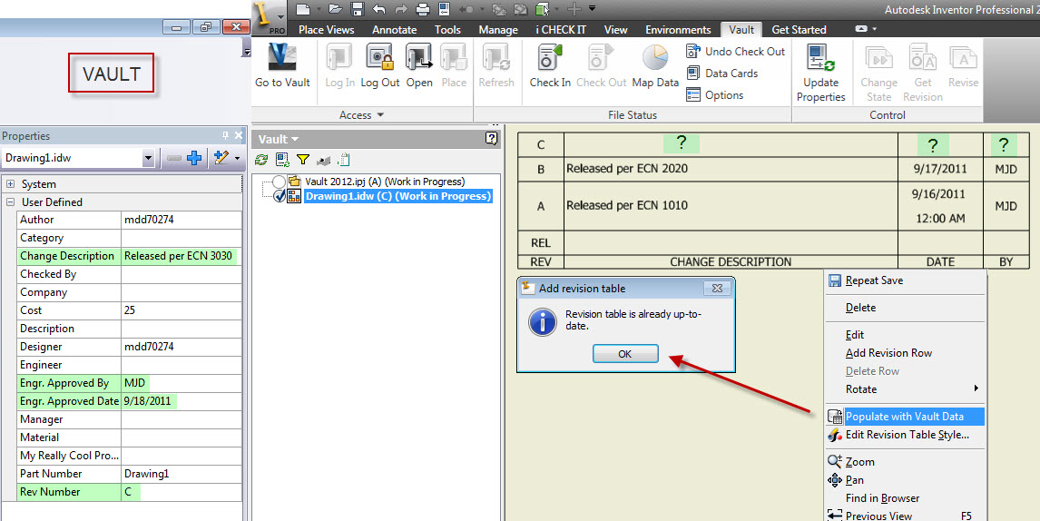Open the Inventor application menu button
Image resolution: width=1040 pixels, height=521 pixels.
tap(270, 18)
